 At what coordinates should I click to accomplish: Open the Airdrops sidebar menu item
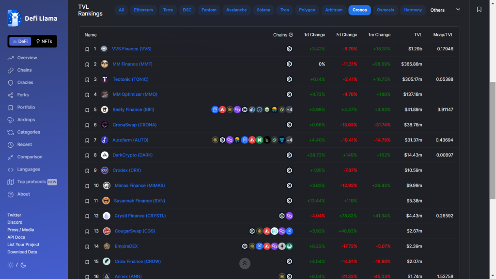pyautogui.click(x=26, y=120)
